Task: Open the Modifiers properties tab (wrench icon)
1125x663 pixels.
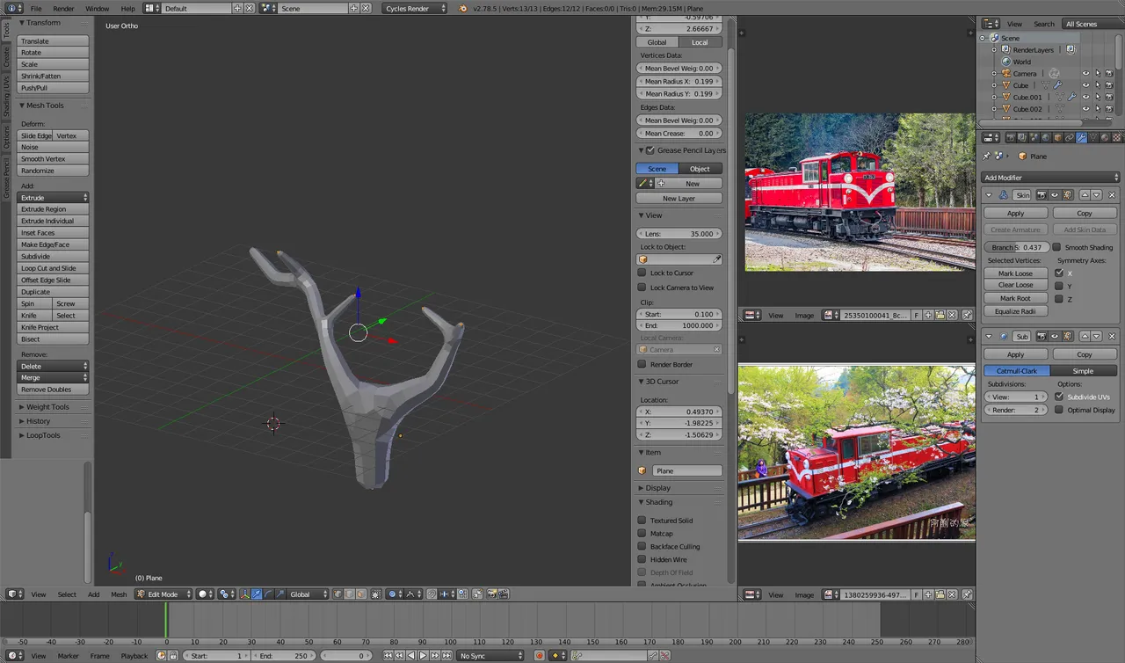Action: point(1081,137)
